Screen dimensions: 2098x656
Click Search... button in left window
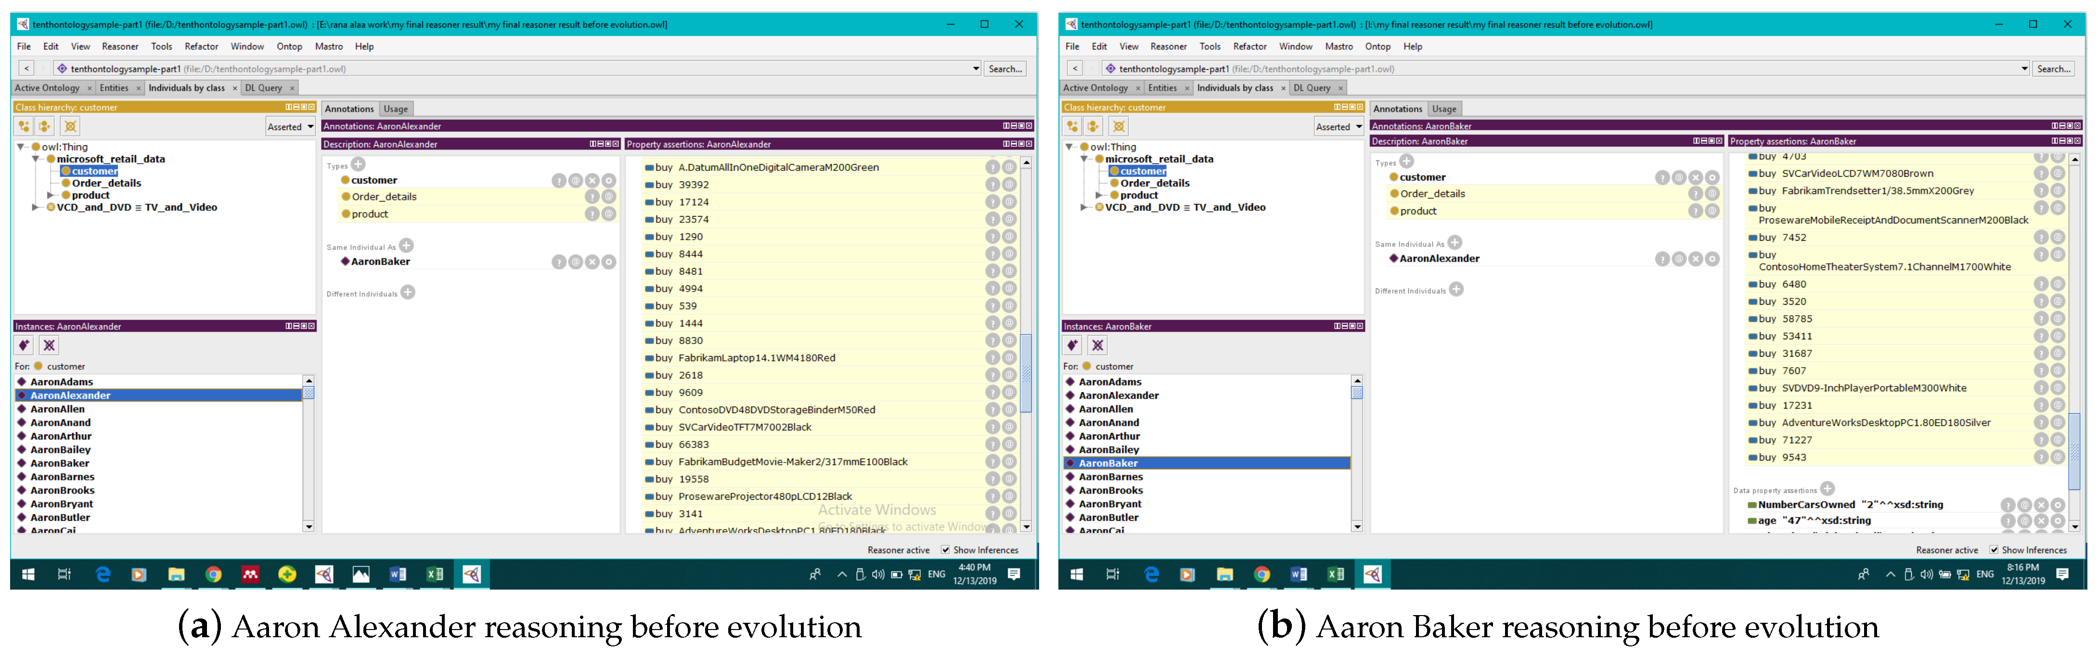point(1005,69)
